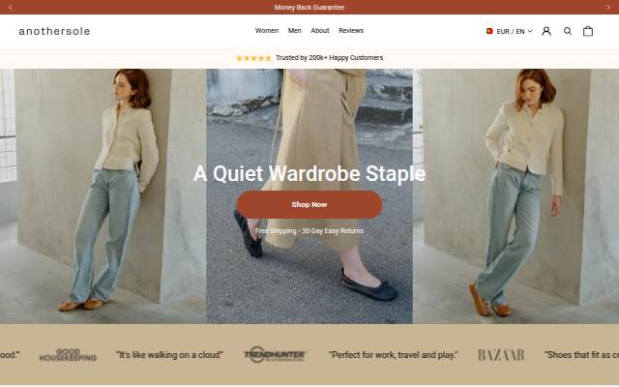Go to anothersole home logo

coord(54,31)
